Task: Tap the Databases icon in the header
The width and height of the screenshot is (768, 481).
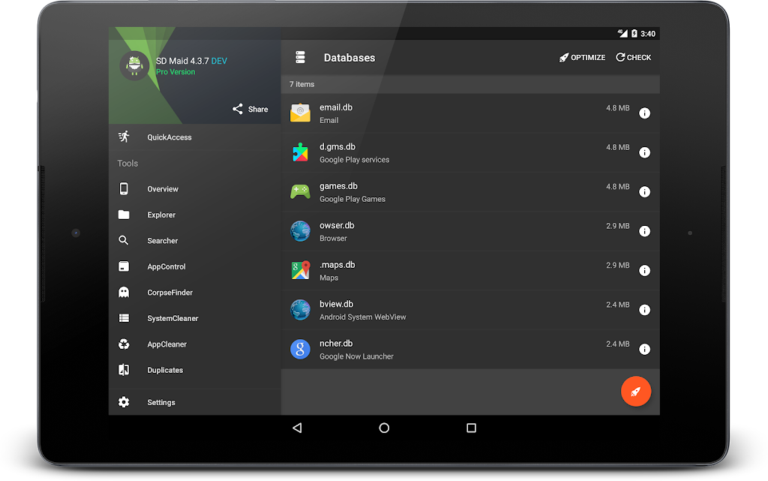Action: pyautogui.click(x=301, y=58)
